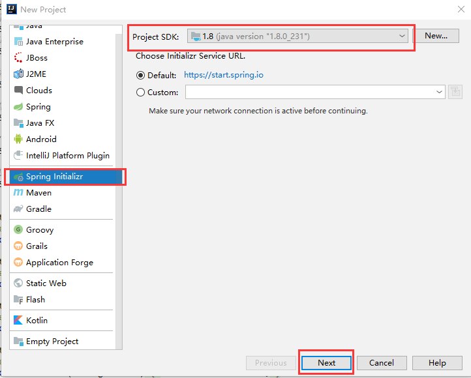Click the Clouds chat bubble icon
Viewport: 471px width, 378px height.
pyautogui.click(x=18, y=90)
